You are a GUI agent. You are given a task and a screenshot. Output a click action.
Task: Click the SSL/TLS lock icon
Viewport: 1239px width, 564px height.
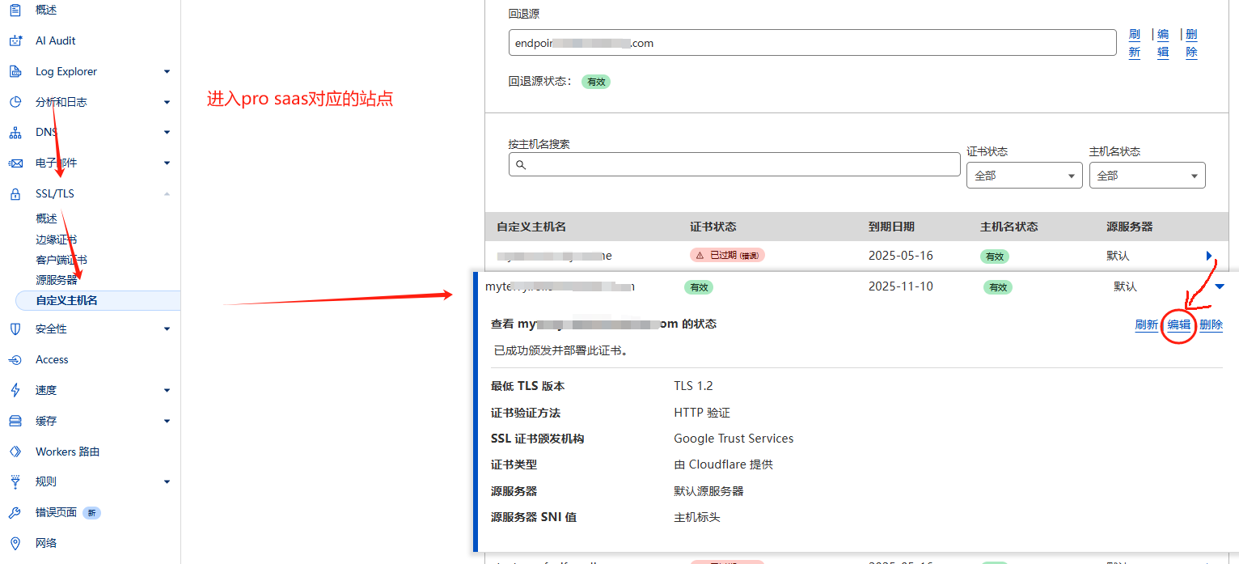pos(15,194)
